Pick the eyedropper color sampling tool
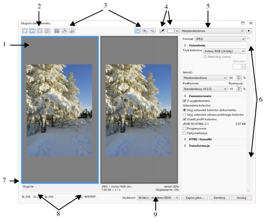Image resolution: width=268 pixels, height=223 pixels. [x=162, y=31]
